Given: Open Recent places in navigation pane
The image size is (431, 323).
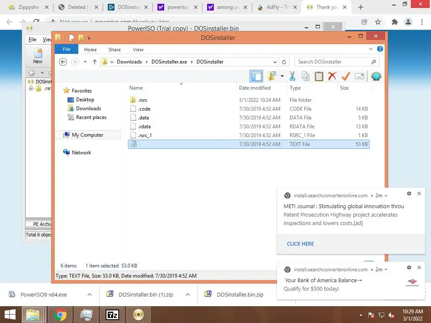Looking at the screenshot, I should click(x=91, y=117).
